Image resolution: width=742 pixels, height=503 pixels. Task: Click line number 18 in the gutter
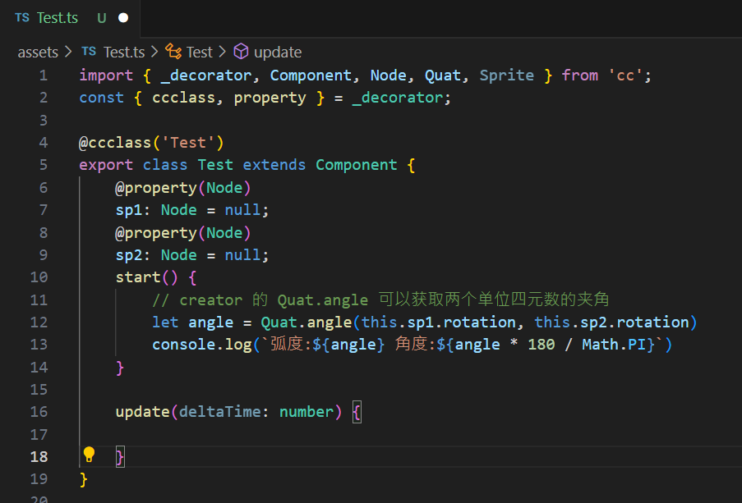tap(39, 457)
